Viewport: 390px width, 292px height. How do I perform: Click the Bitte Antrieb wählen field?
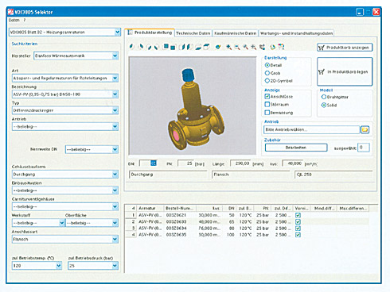pos(312,129)
